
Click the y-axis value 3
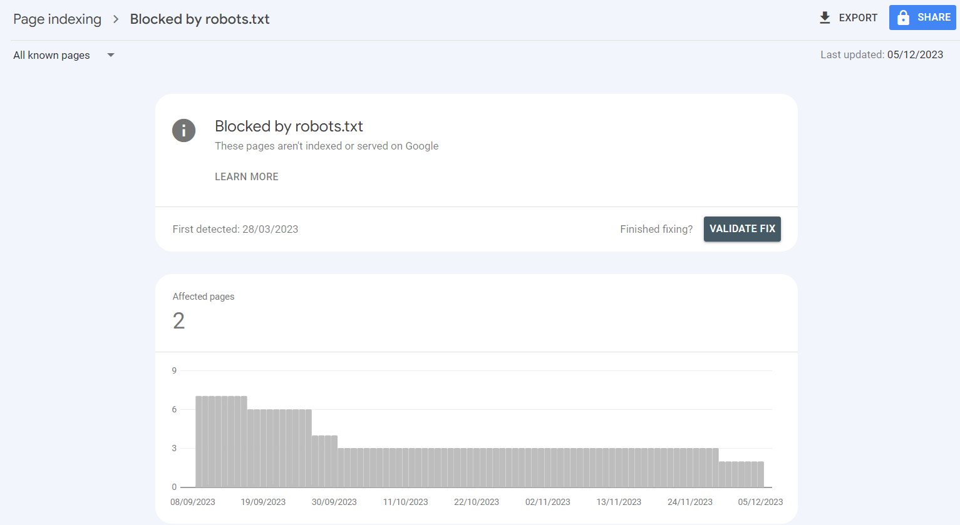(174, 448)
